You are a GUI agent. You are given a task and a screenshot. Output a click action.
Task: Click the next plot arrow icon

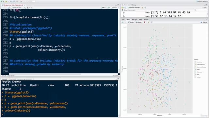pyautogui.click(x=125, y=22)
